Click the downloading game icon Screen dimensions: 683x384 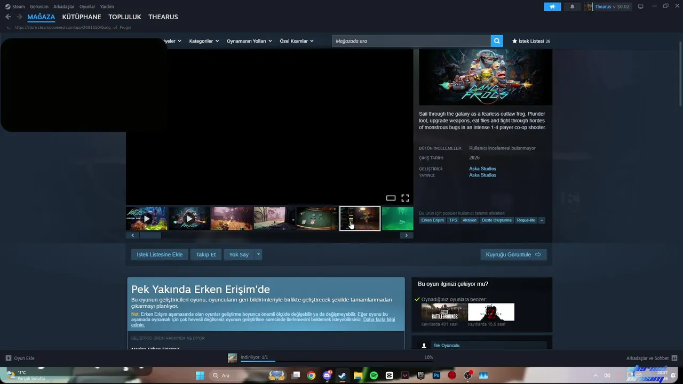click(233, 358)
